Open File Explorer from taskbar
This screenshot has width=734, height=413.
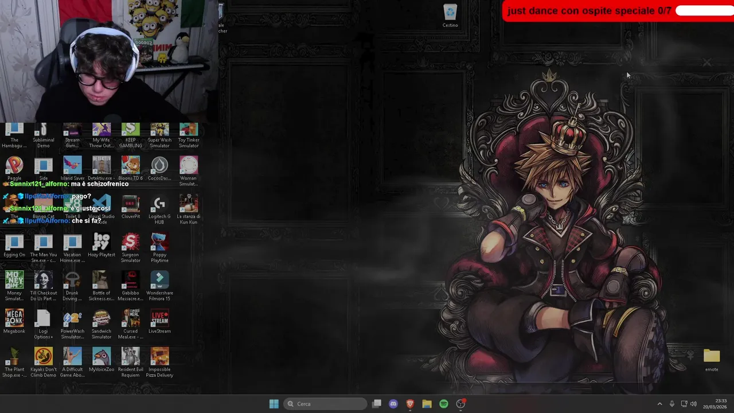tap(427, 404)
